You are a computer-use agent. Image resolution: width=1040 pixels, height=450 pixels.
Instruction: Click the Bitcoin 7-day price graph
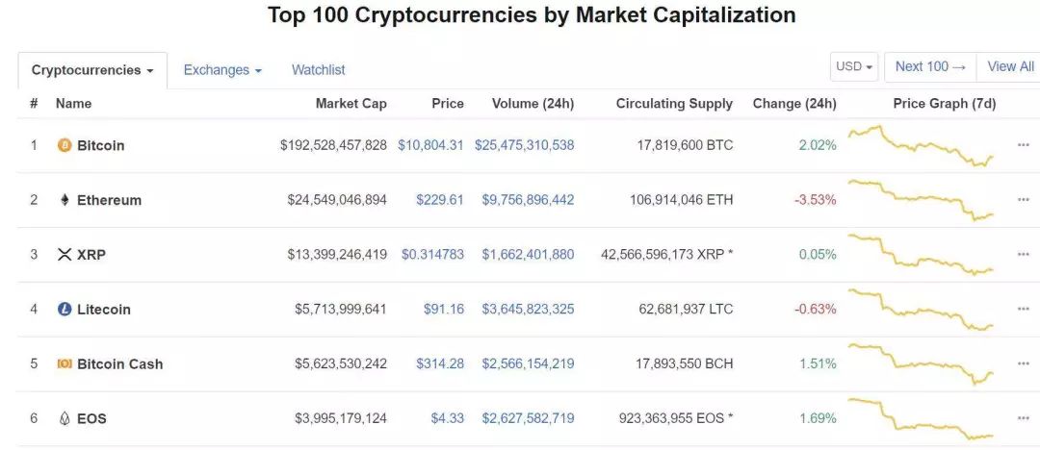point(922,145)
